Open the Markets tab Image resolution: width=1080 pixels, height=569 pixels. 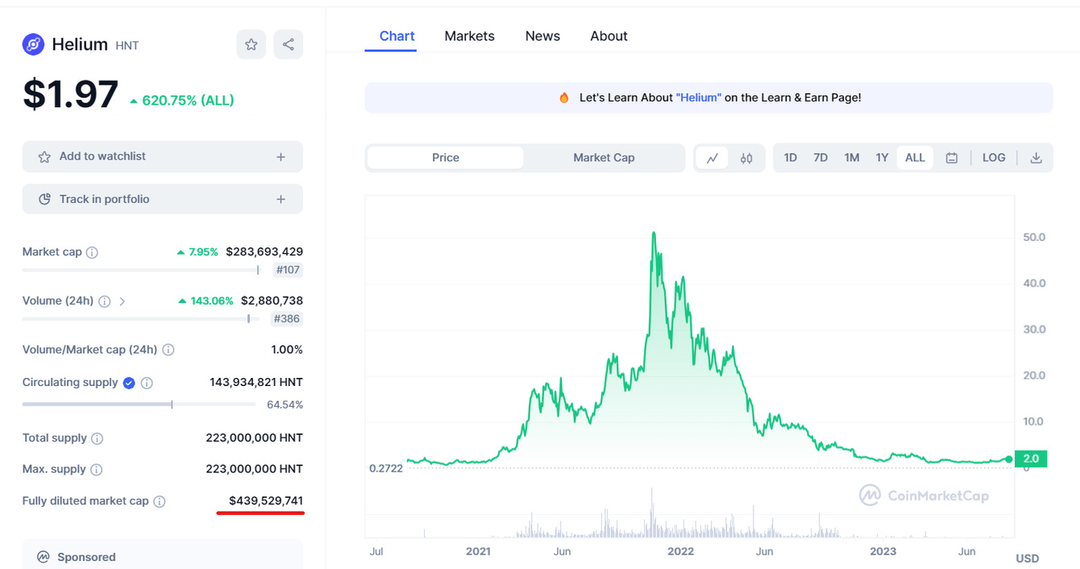coord(469,36)
